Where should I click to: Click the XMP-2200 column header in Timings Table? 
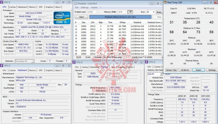pyautogui.click(x=205, y=96)
